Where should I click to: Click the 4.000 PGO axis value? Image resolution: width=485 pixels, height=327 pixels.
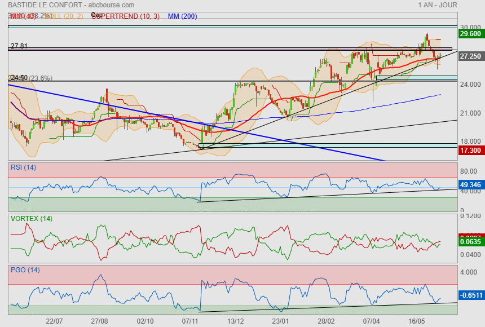[x=469, y=272]
